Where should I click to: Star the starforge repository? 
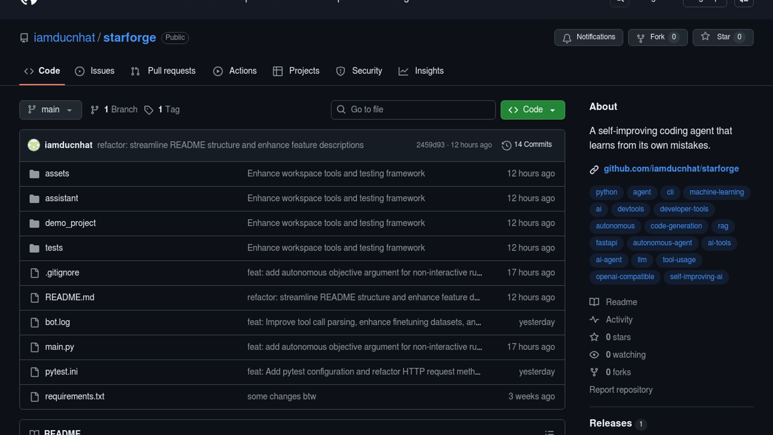723,37
